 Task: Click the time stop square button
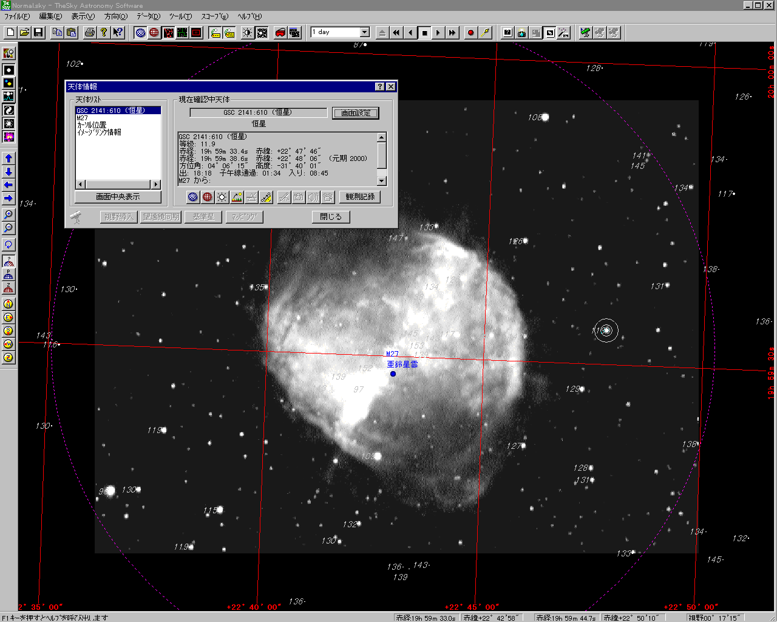click(424, 32)
